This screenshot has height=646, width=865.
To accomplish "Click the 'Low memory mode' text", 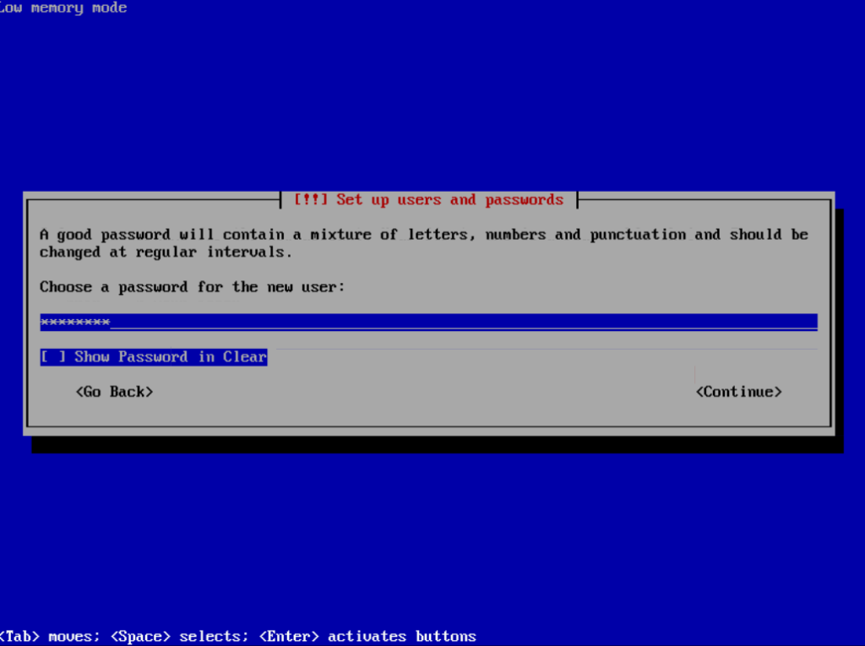I will click(63, 8).
